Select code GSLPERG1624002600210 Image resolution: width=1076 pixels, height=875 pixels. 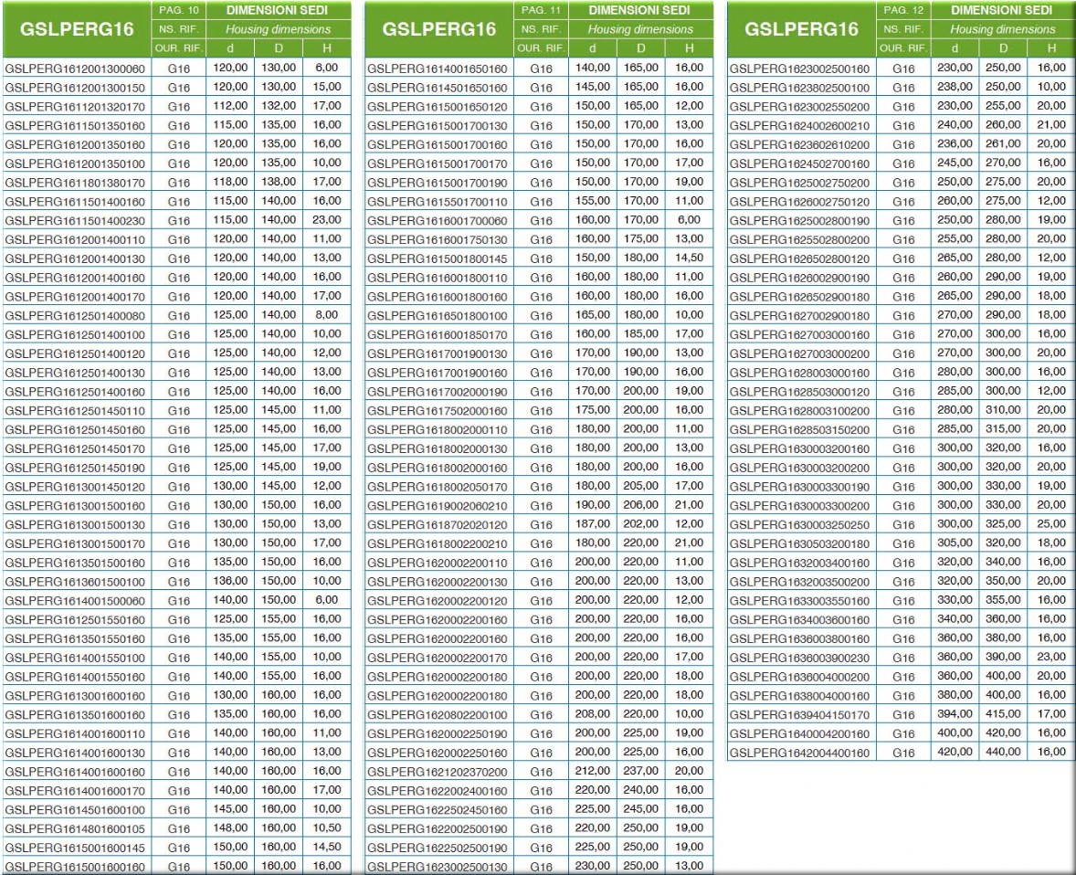coord(800,126)
